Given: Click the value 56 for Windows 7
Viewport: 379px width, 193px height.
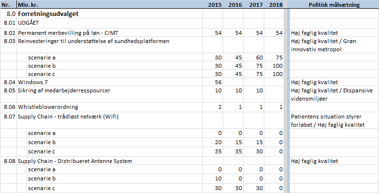Looking at the screenshot, I should (x=212, y=82).
